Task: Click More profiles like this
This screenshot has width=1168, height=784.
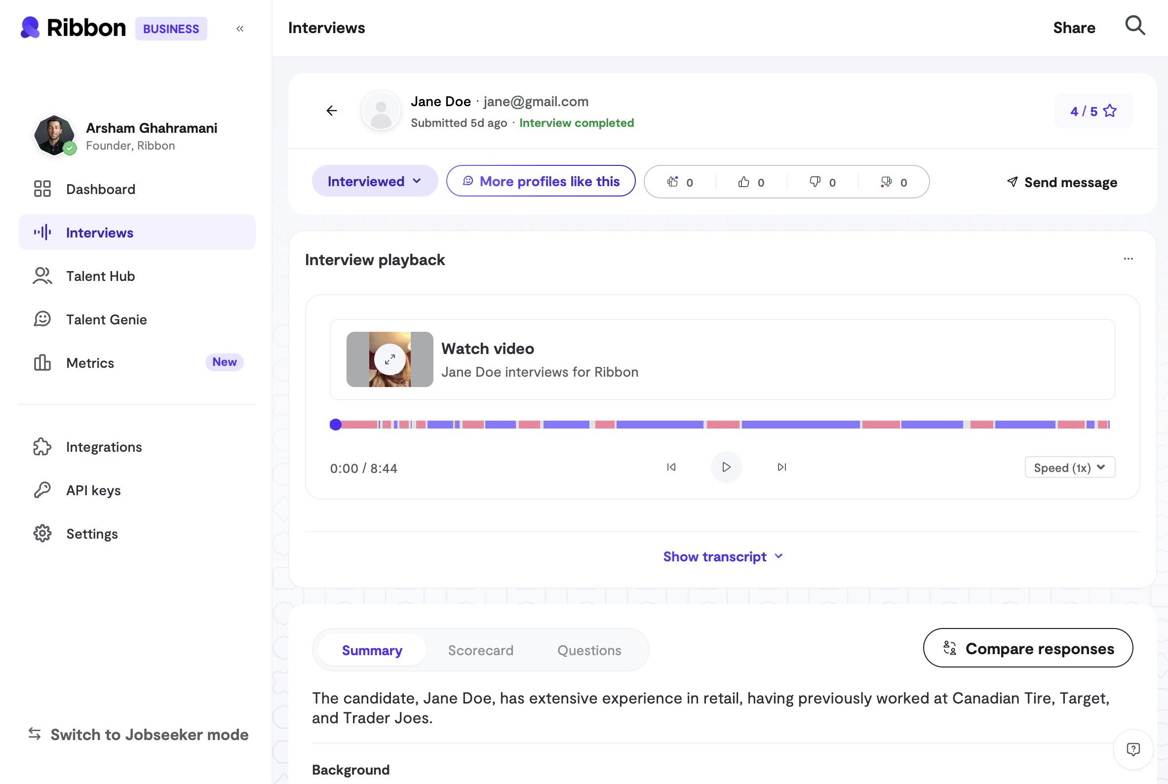Action: pyautogui.click(x=541, y=181)
